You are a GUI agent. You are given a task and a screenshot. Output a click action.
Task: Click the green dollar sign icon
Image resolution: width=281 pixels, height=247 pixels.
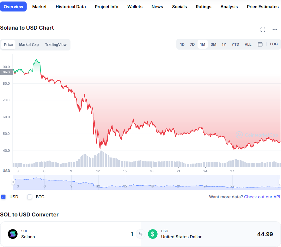153,234
